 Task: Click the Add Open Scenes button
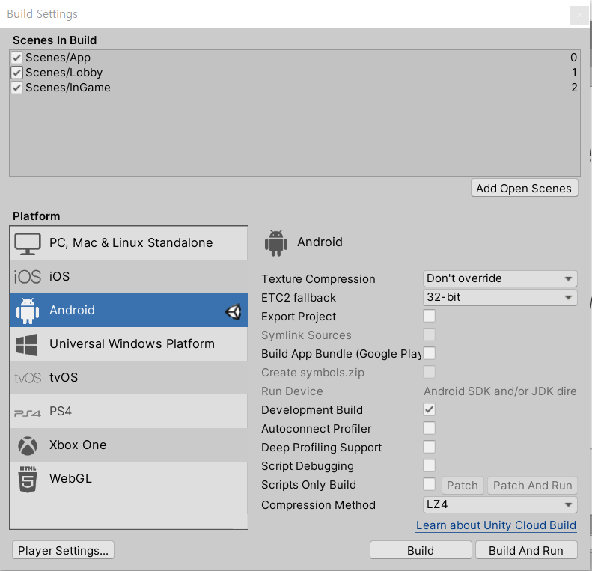coord(525,188)
